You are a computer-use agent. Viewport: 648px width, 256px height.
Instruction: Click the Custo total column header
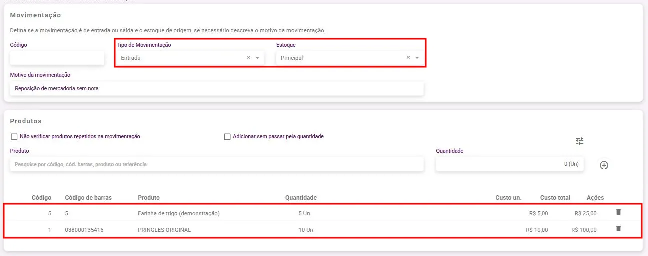[555, 198]
